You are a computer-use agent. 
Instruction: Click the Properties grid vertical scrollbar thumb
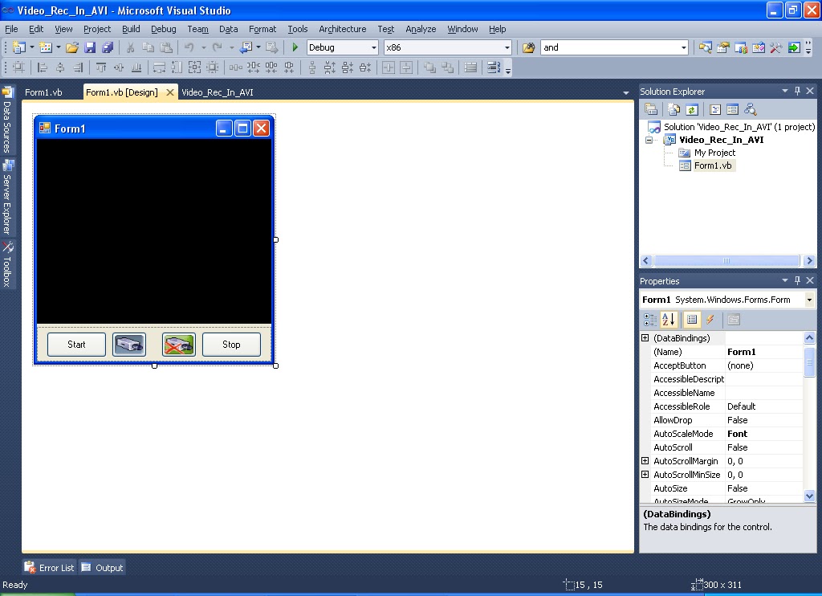point(809,361)
